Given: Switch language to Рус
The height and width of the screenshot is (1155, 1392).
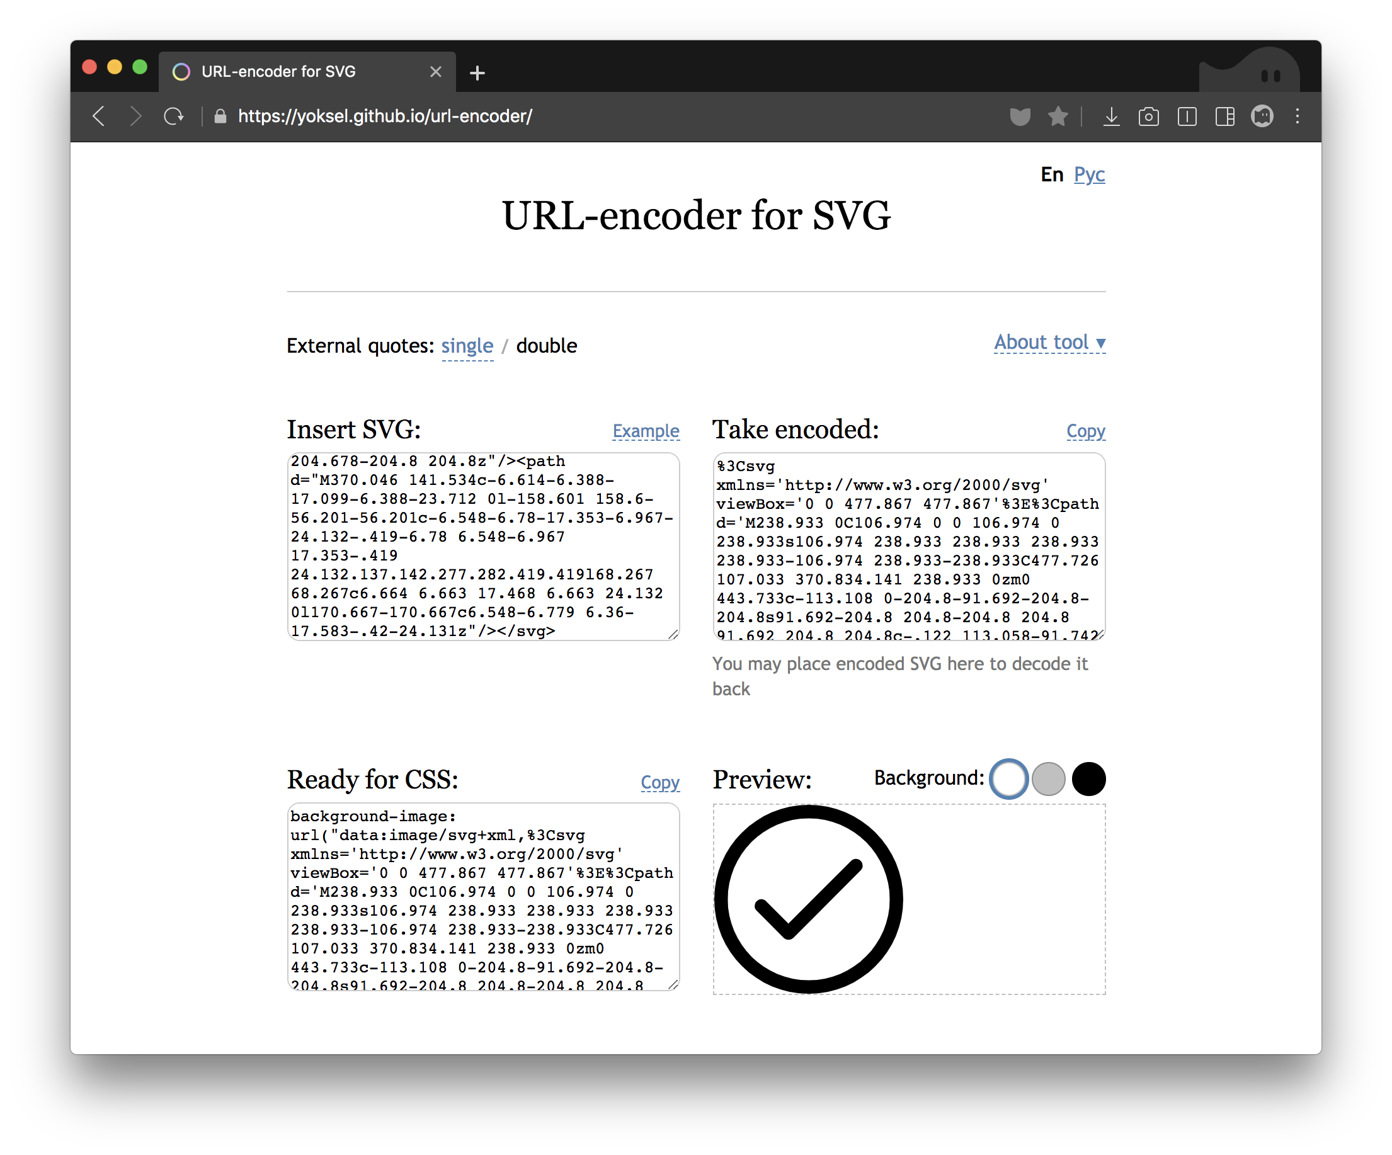Looking at the screenshot, I should click(x=1089, y=174).
